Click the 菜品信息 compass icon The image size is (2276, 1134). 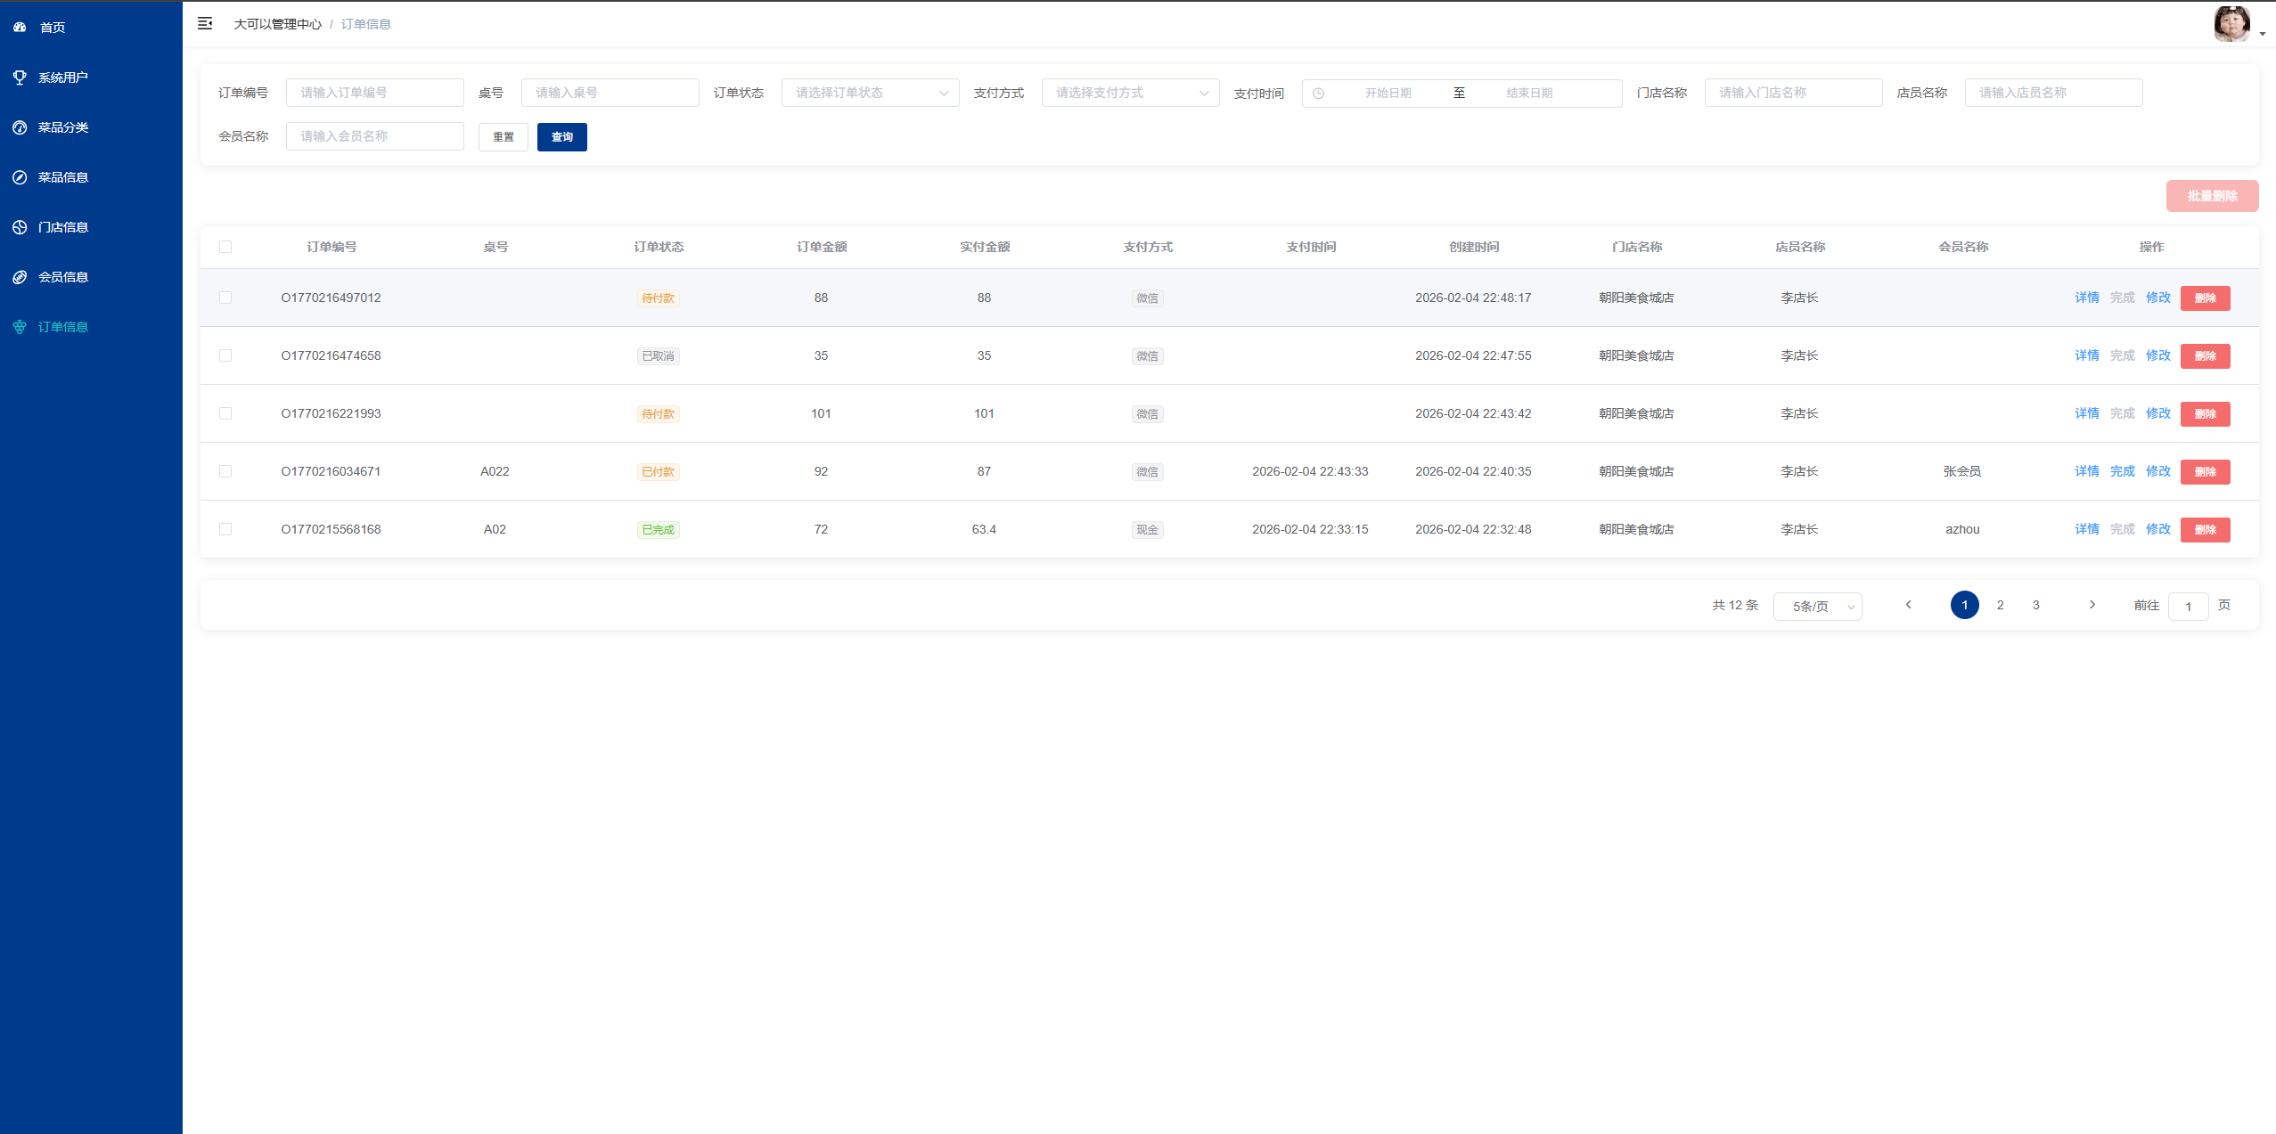tap(20, 177)
